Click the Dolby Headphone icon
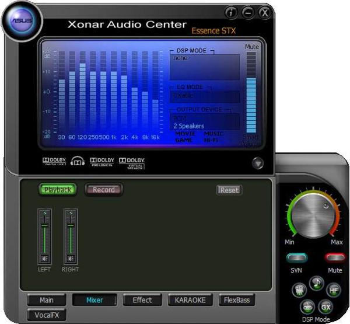This screenshot has width=350, height=324. pos(78,161)
